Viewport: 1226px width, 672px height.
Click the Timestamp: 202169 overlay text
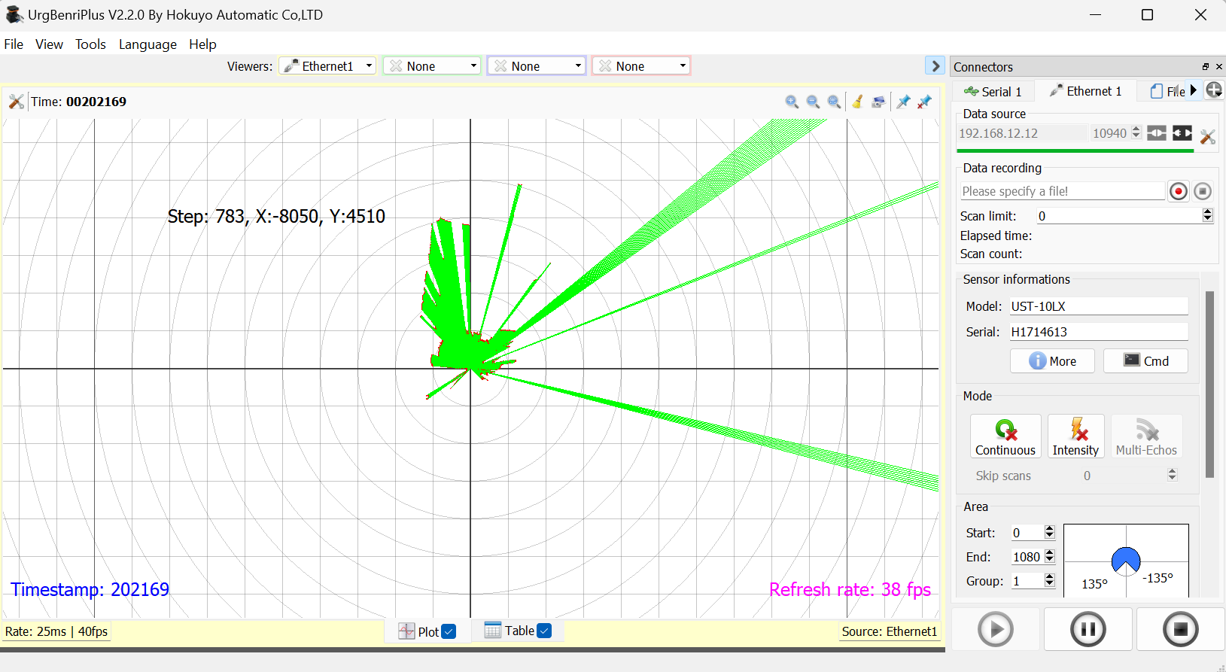(90, 589)
